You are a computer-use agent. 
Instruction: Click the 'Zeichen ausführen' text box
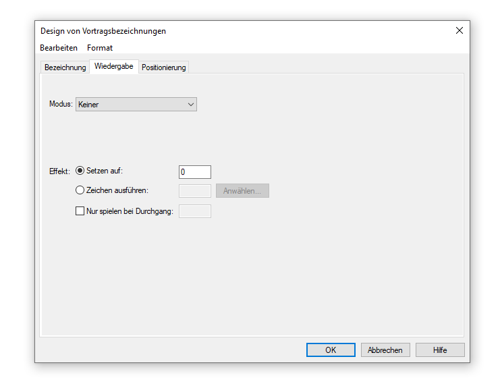pyautogui.click(x=194, y=191)
